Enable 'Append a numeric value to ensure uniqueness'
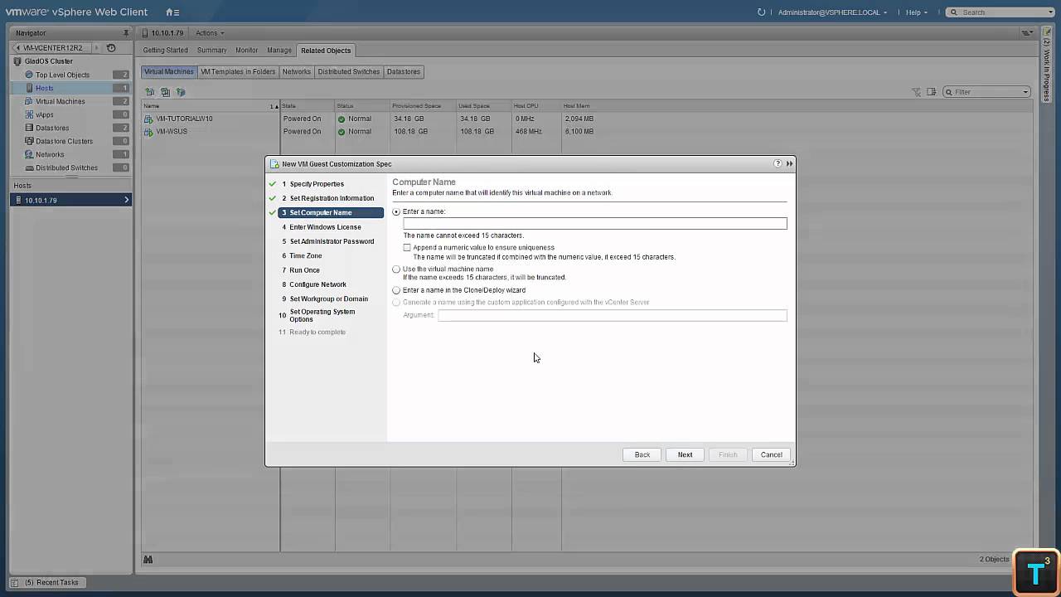Screen dimensions: 1061x597 407,247
